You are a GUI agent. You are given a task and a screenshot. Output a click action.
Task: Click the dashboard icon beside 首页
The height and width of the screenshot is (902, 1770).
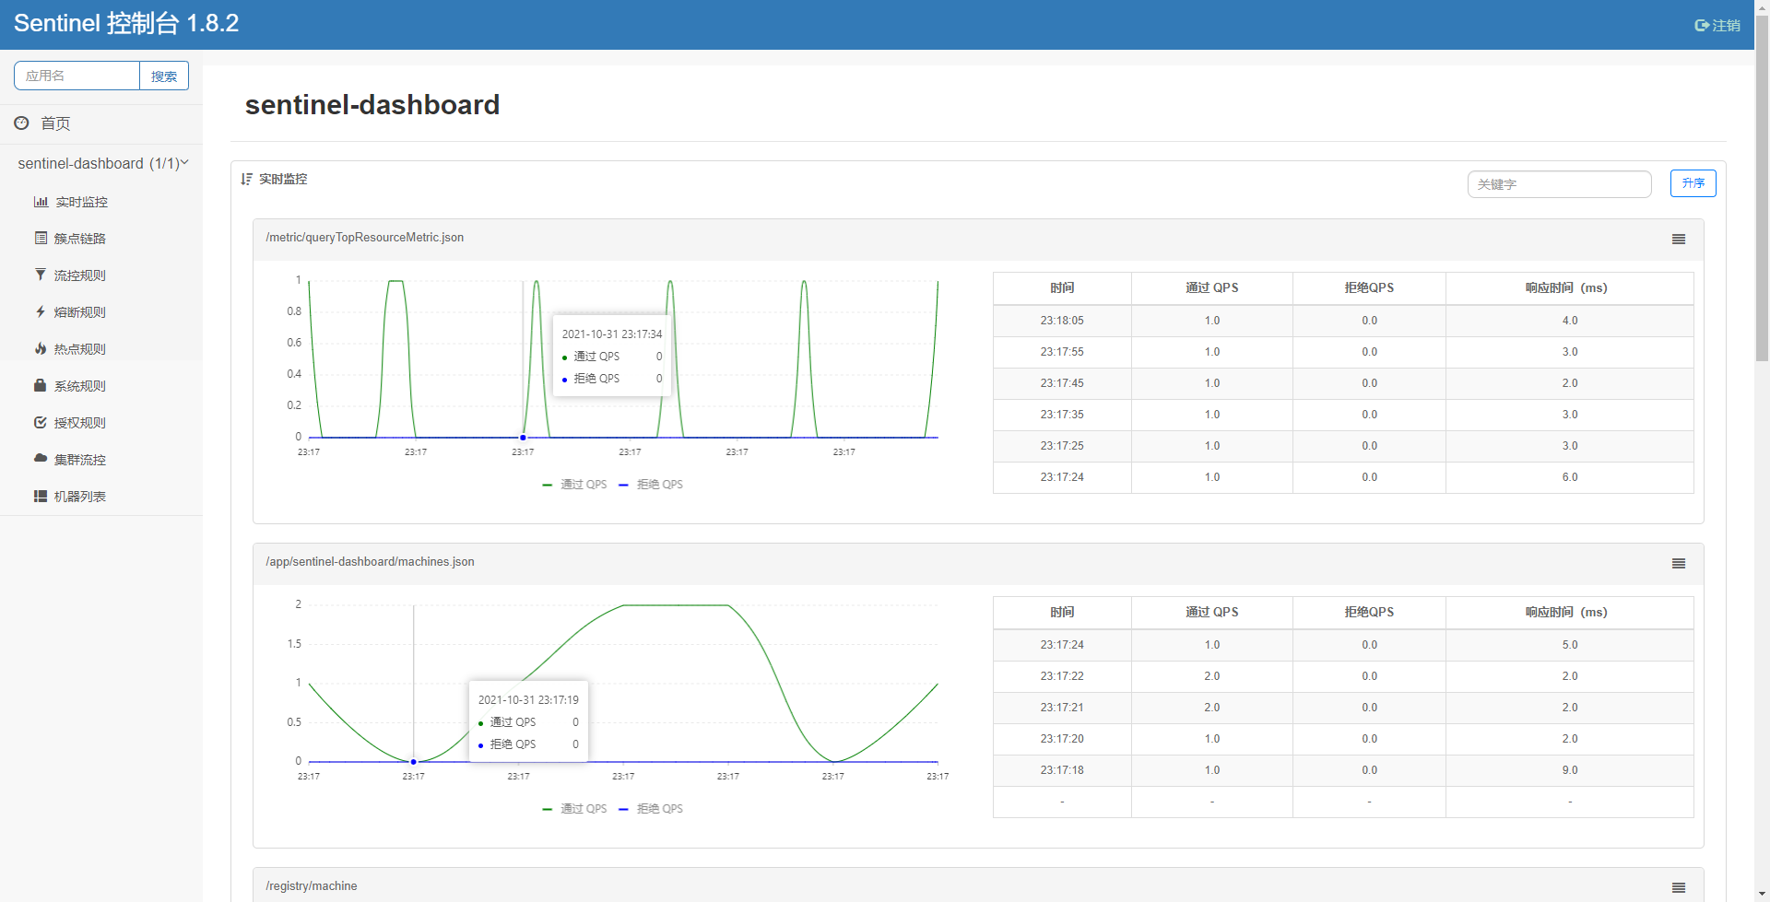[21, 123]
